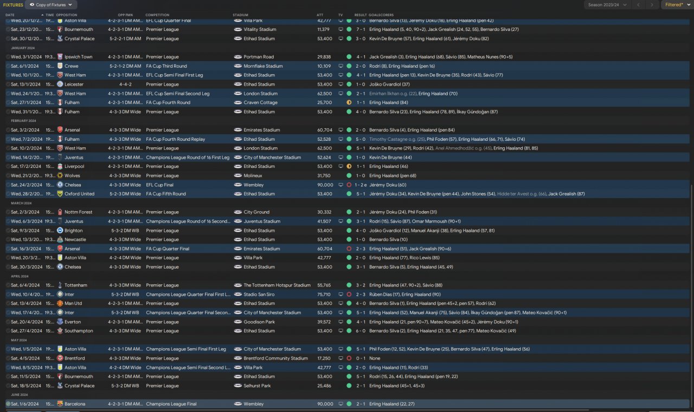This screenshot has width=694, height=412.
Task: Click the Selhurst Park stadium name
Action: (x=258, y=386)
